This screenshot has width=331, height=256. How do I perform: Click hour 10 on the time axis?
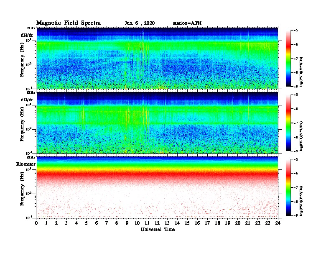click(x=137, y=223)
